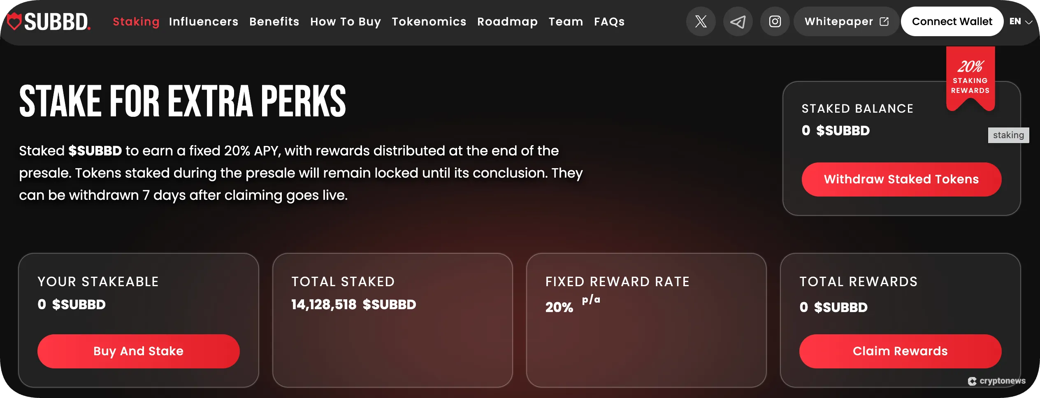Click the Connect Wallet button

952,21
